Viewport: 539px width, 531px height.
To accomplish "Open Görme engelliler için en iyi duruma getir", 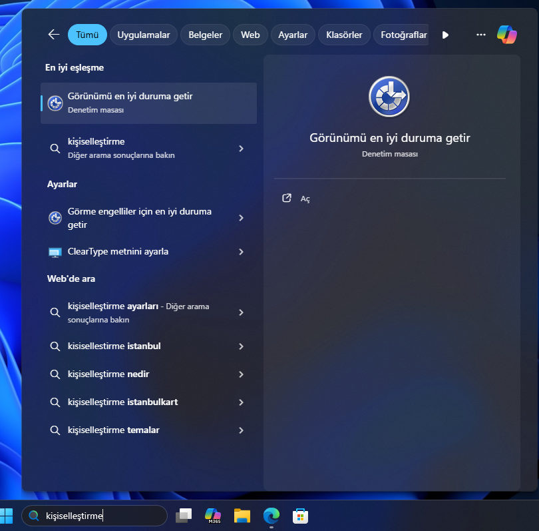I will (149, 217).
